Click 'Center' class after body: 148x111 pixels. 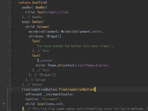point(37,22)
